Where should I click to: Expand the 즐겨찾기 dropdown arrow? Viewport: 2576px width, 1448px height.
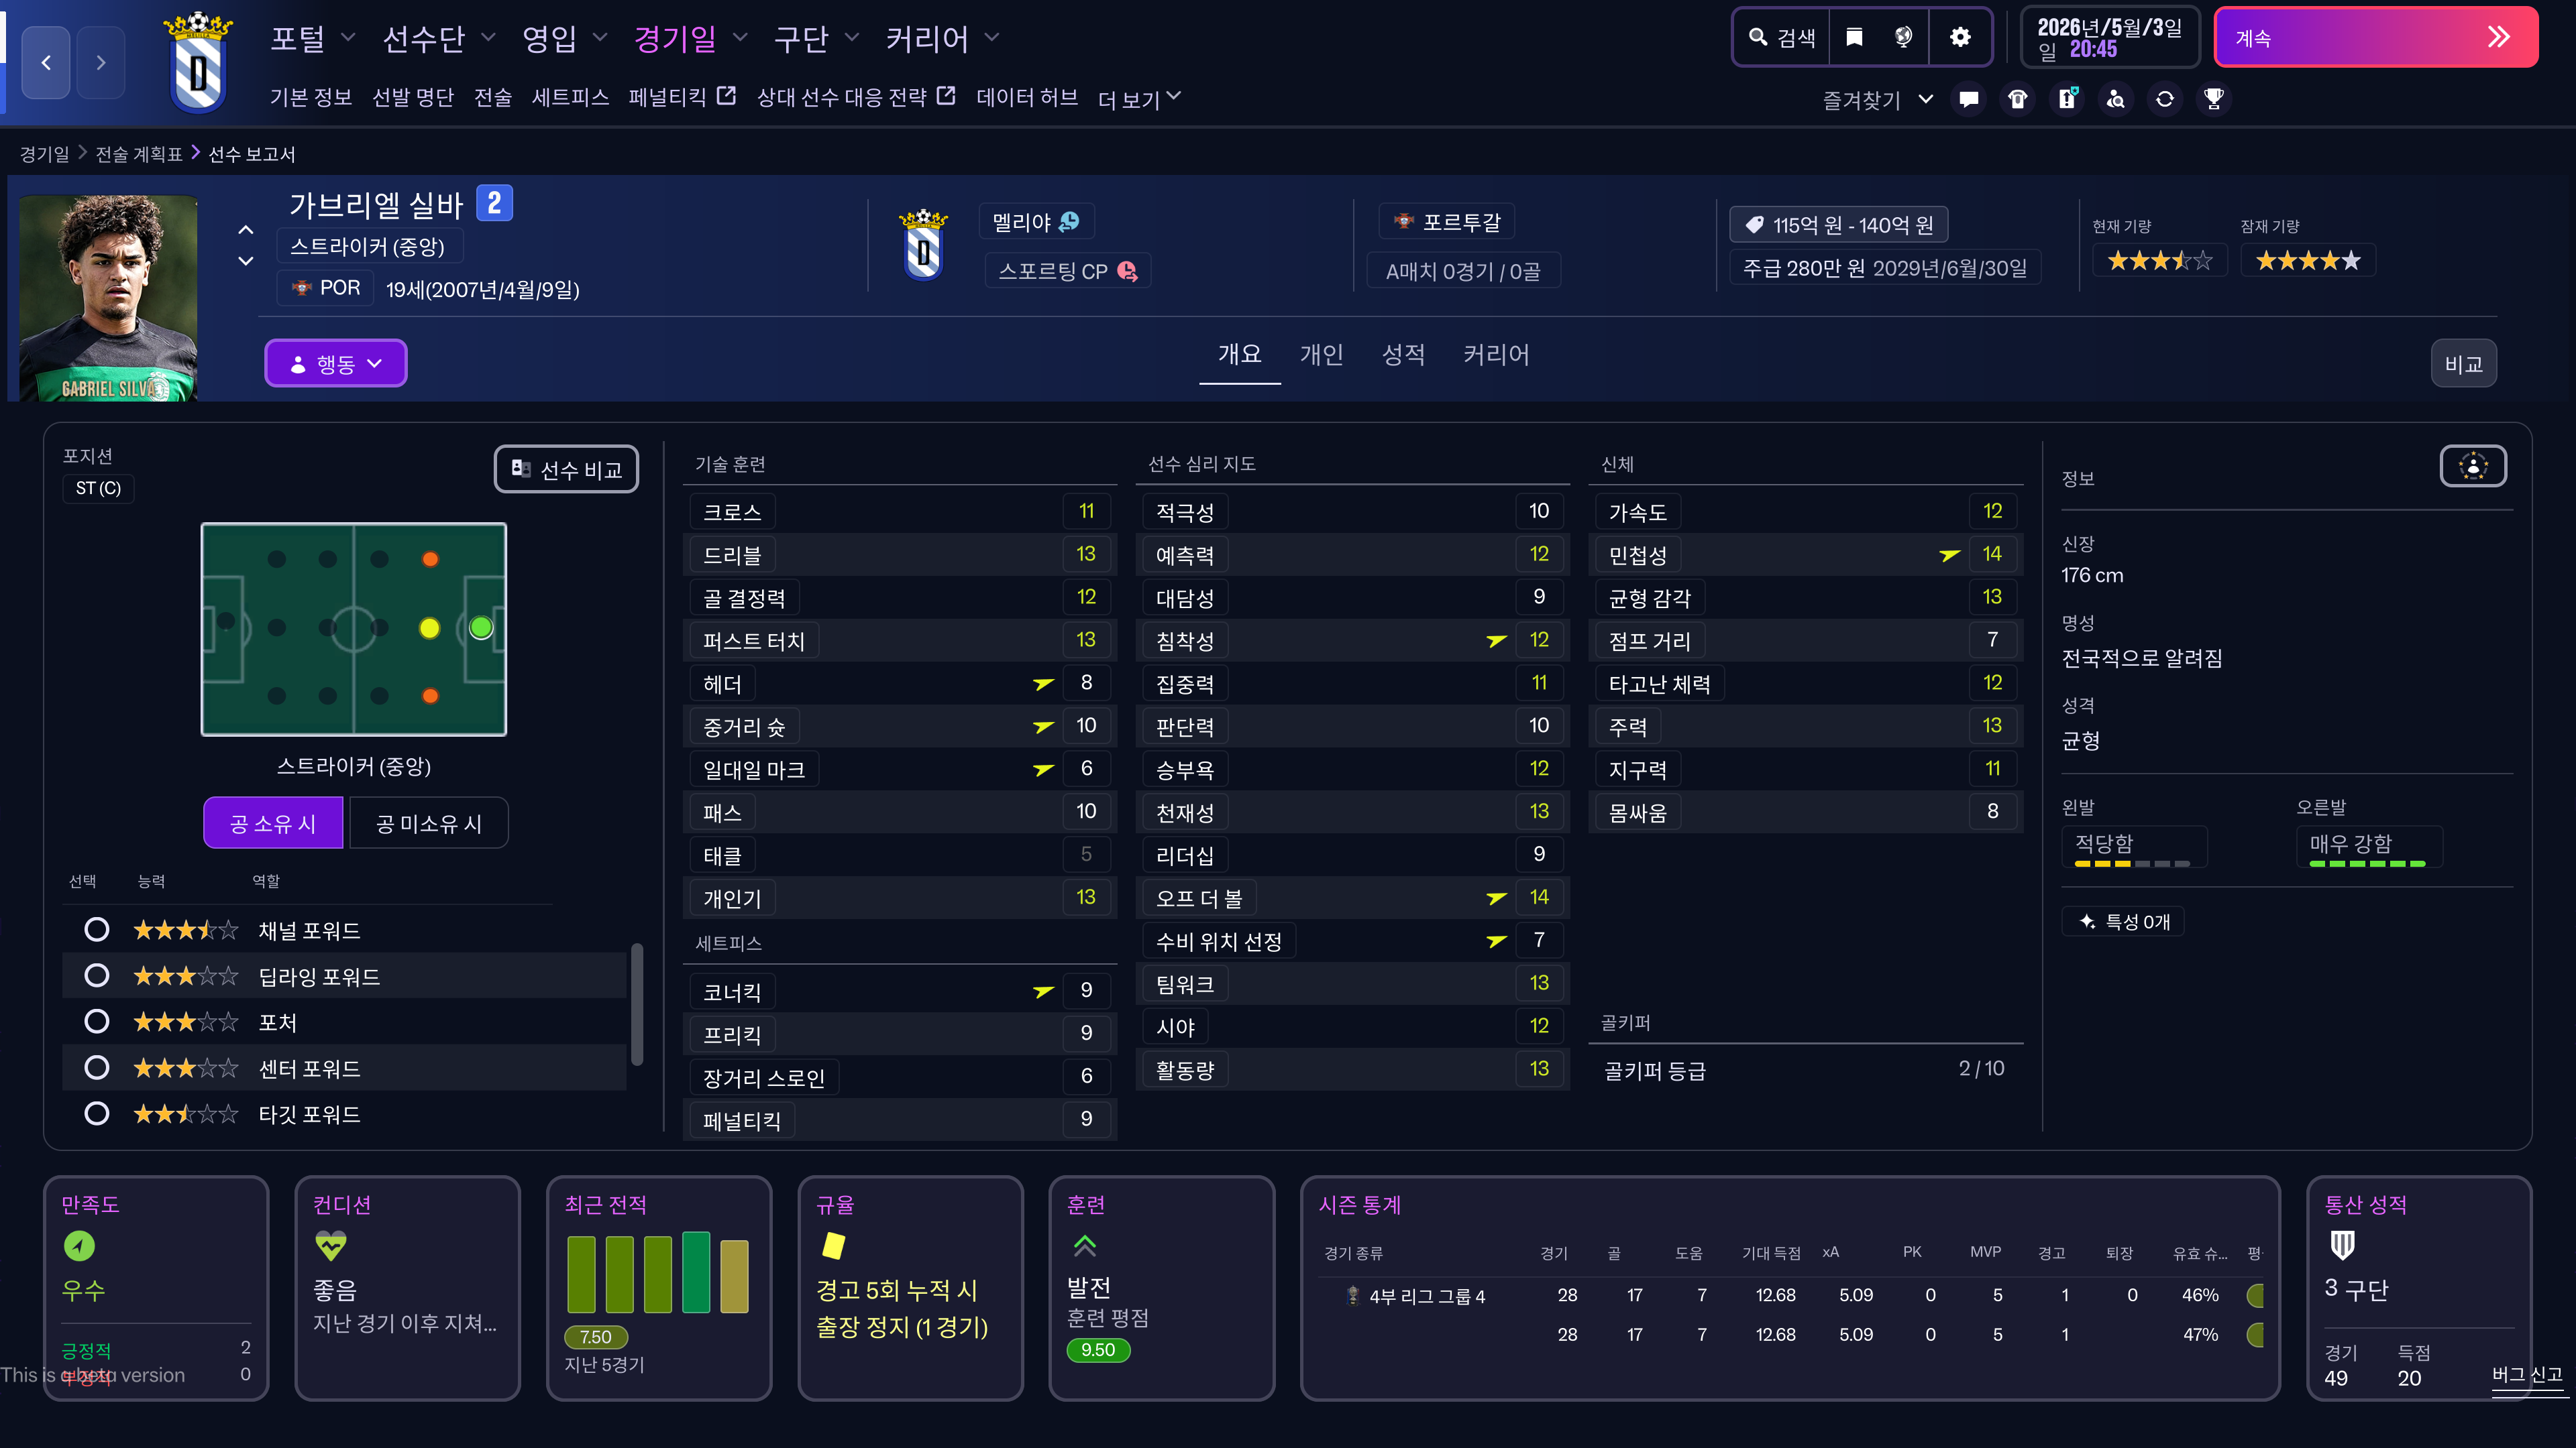coord(1925,99)
